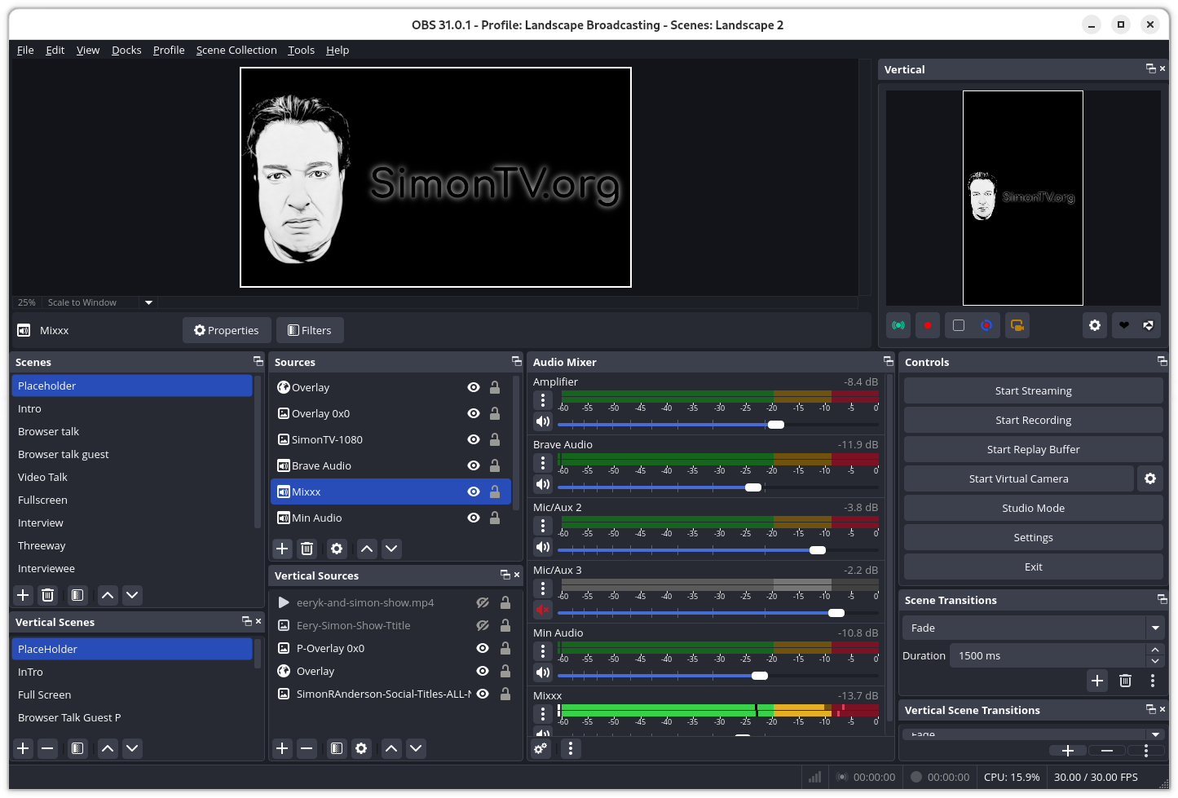1178x798 pixels.
Task: Hide the Overlay source in Sources
Action: point(474,387)
